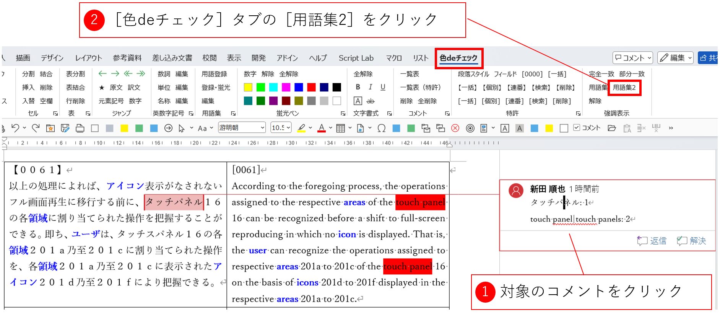
Task: Switch to the 色deチェック ribbon tab
Action: click(x=458, y=58)
